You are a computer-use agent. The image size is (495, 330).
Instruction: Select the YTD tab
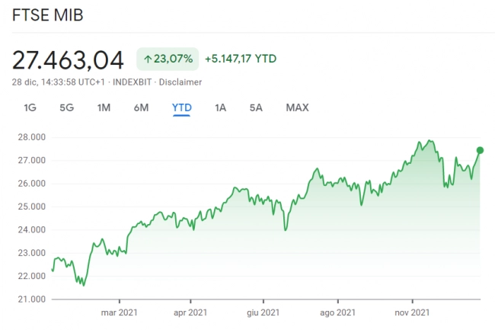[181, 107]
